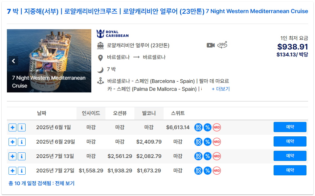Select the $6,613.14 suite price

(178, 127)
